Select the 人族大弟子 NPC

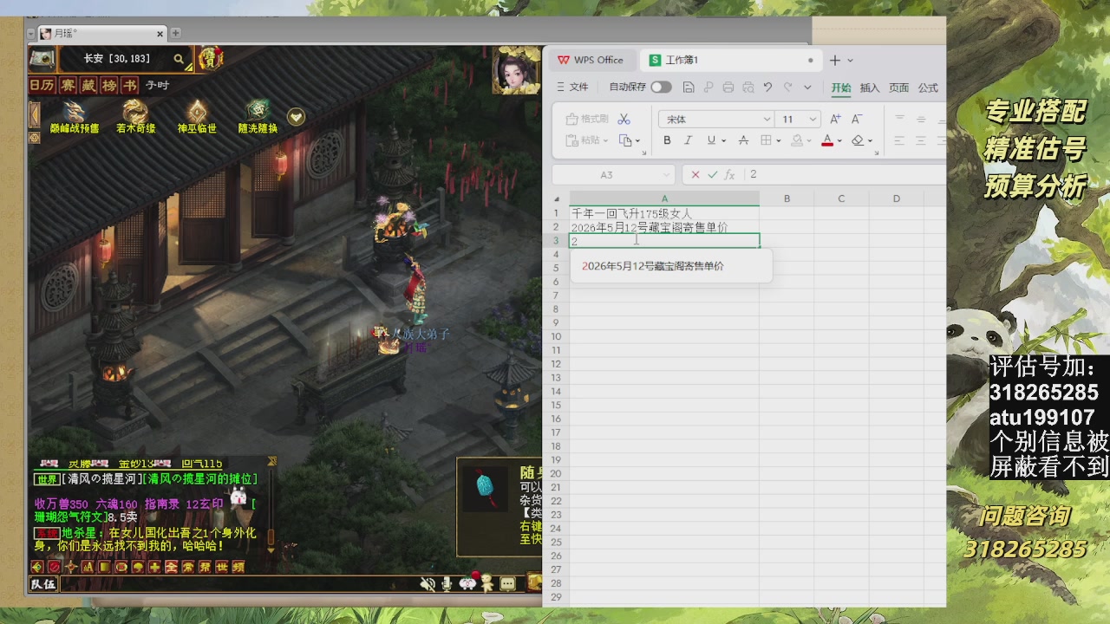click(x=421, y=334)
